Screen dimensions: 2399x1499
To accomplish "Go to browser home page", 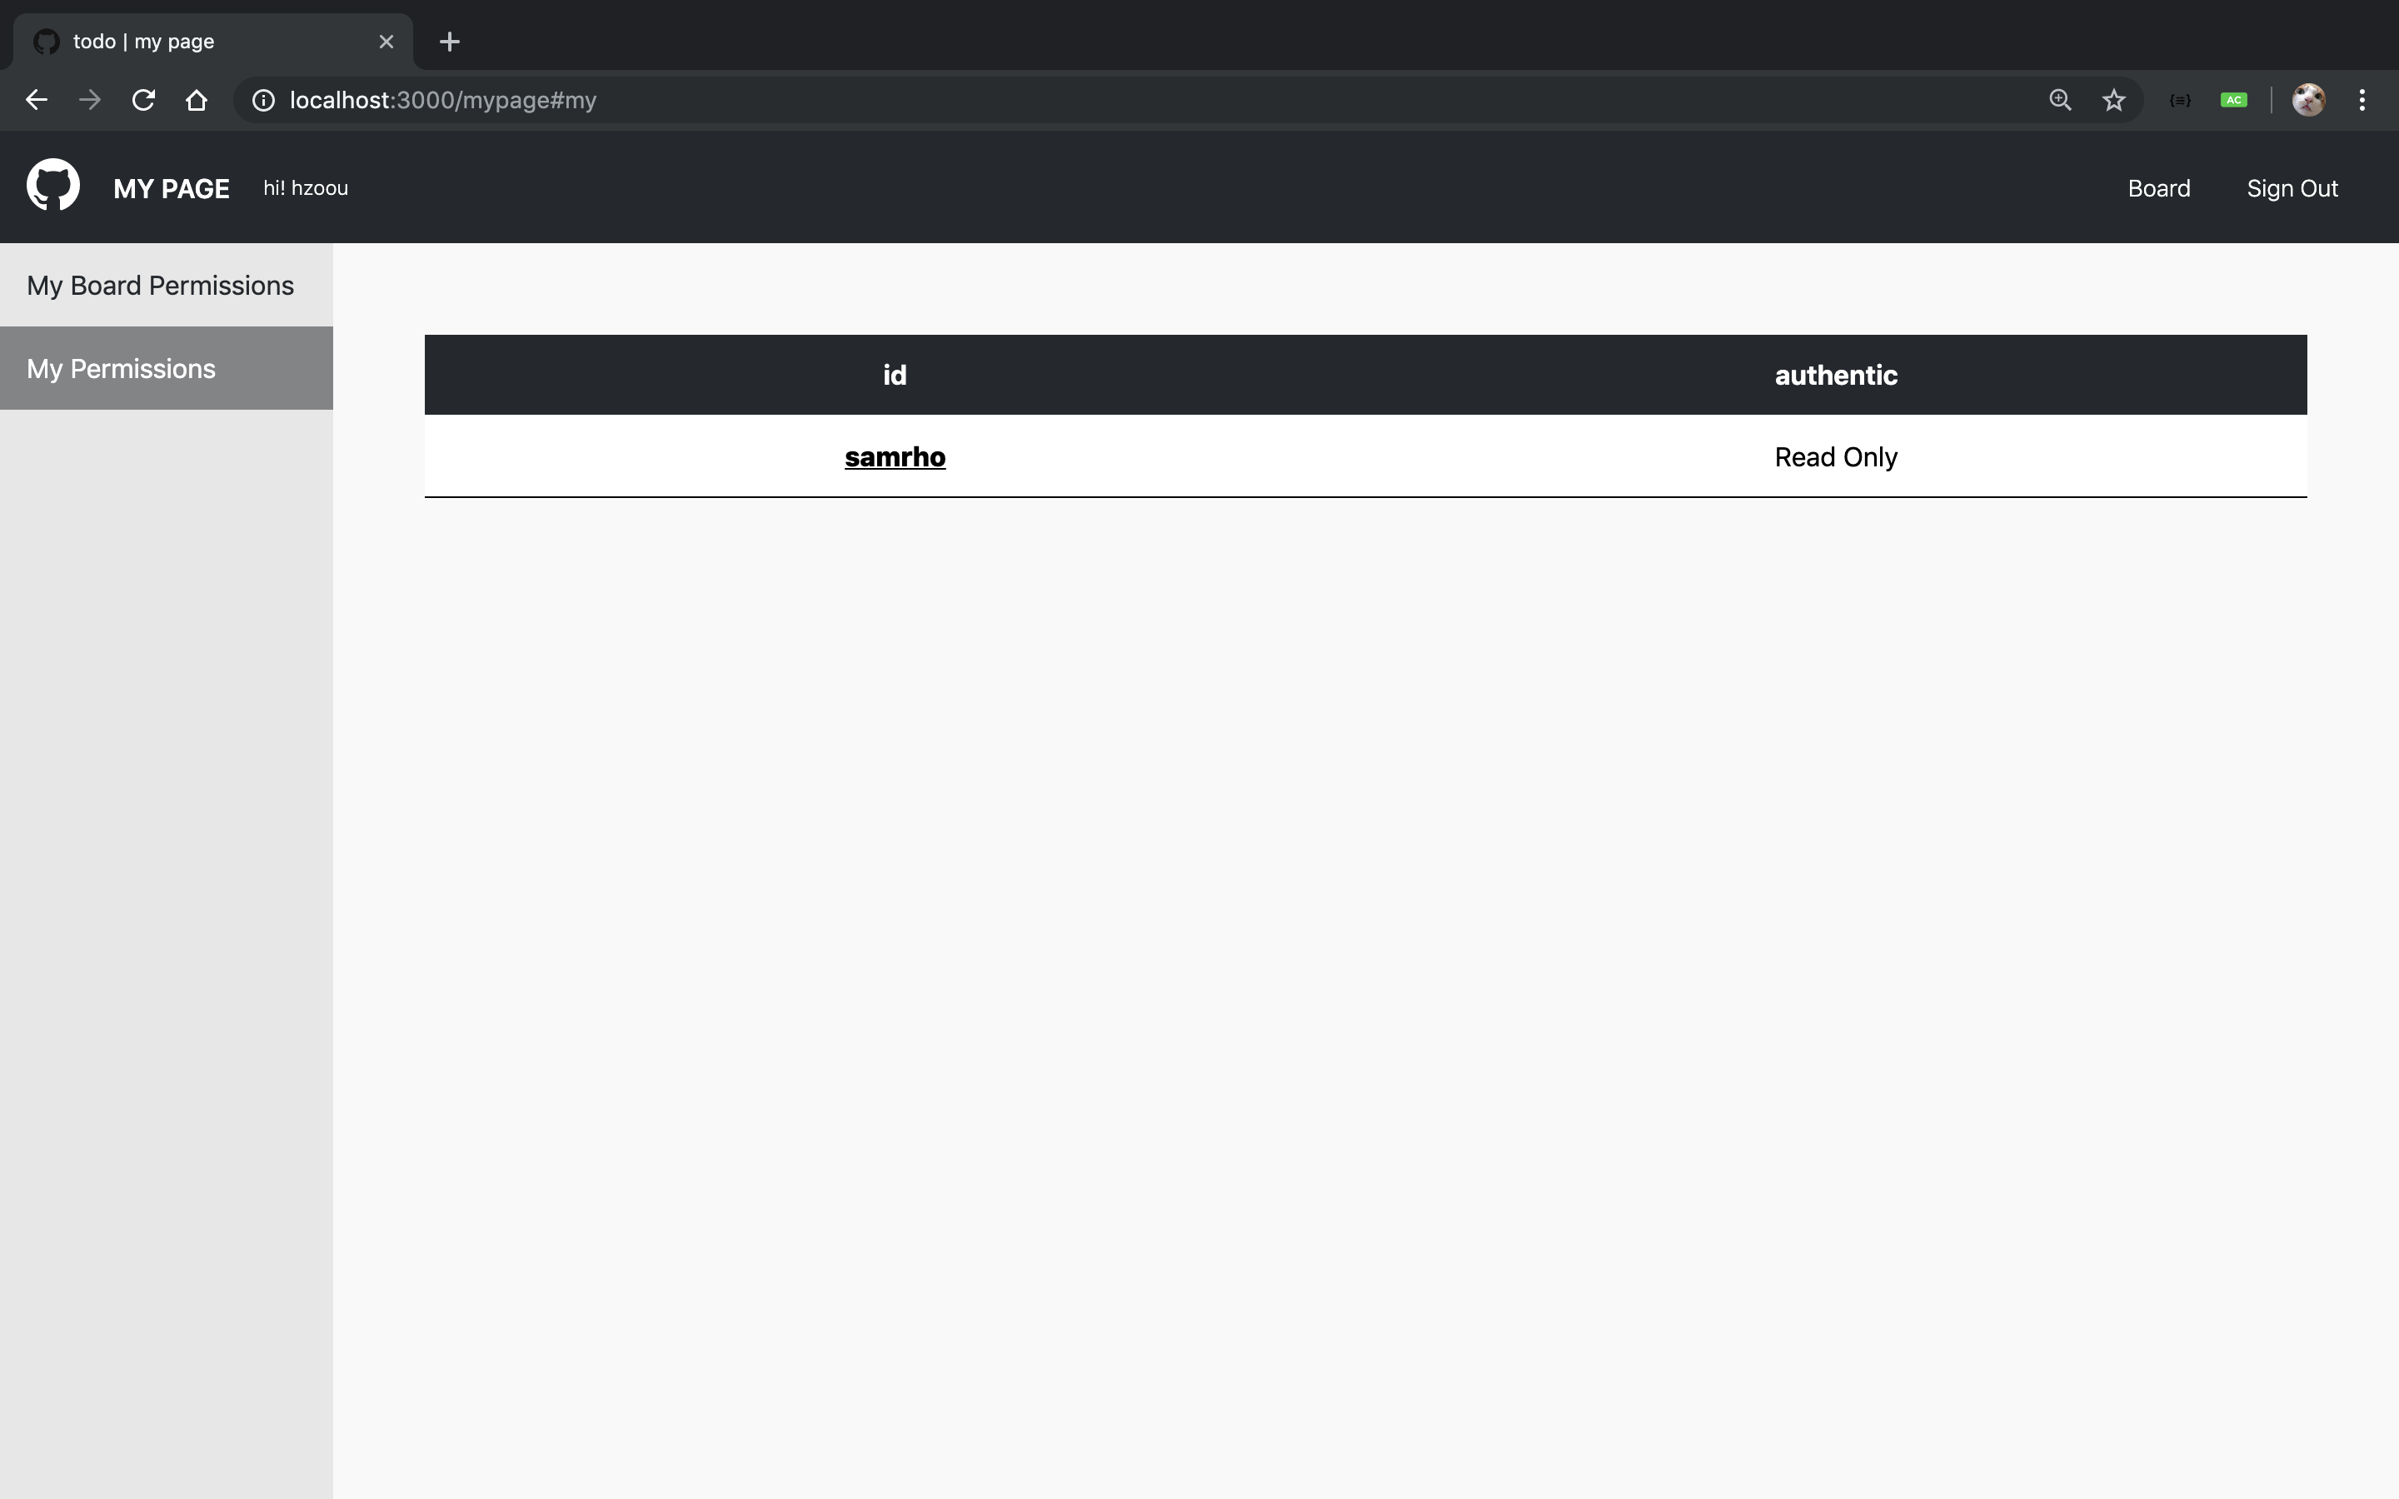I will [197, 100].
